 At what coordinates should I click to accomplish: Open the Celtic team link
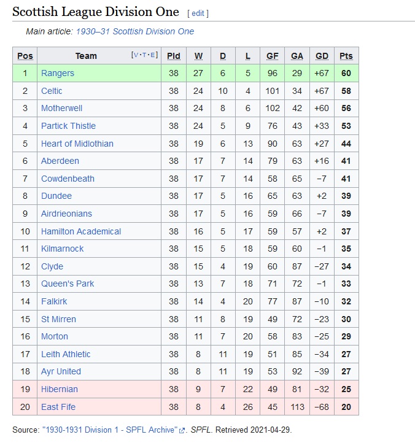(52, 91)
